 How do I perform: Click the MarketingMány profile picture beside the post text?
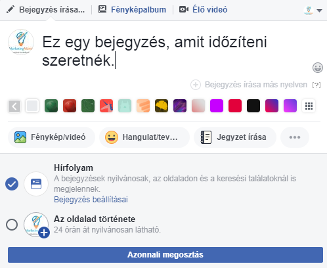[21, 42]
